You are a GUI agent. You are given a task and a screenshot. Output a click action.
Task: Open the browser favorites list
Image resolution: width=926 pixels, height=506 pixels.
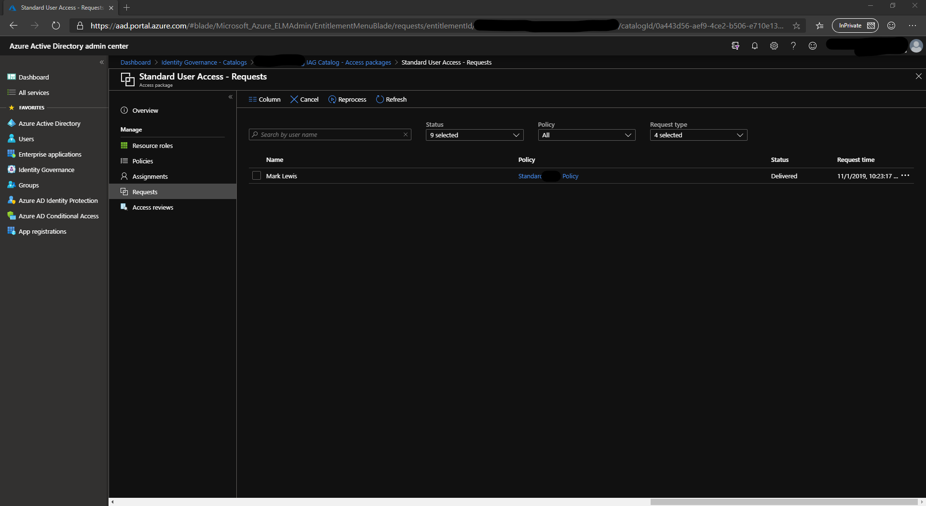click(x=819, y=26)
